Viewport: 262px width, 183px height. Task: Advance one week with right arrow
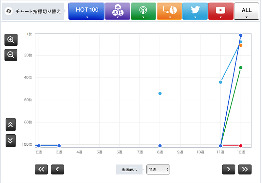[229, 169]
